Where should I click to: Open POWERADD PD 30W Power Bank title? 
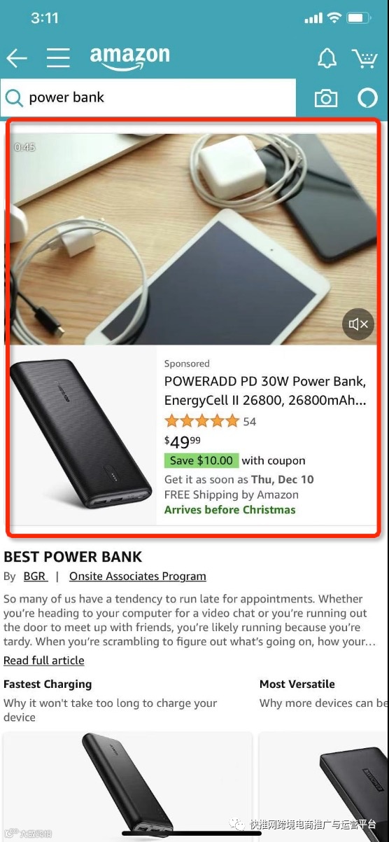265,391
